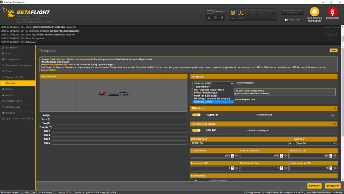Click the warning triangle icon in header

click(x=209, y=18)
